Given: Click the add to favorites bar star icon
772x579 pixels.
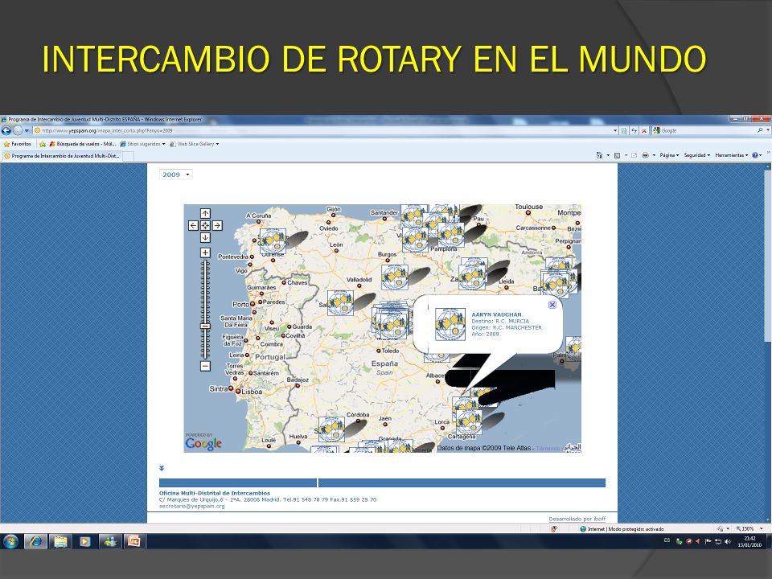Looking at the screenshot, I should [x=43, y=144].
